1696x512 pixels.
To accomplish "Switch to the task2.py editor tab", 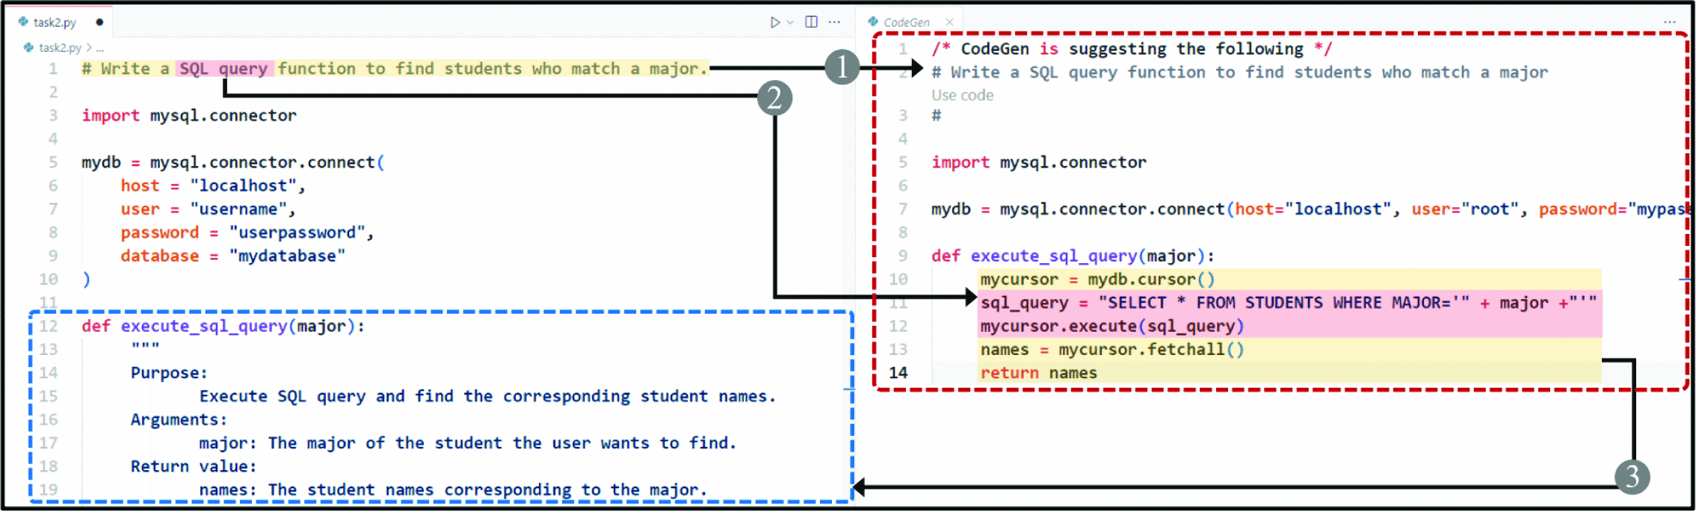I will click(55, 22).
